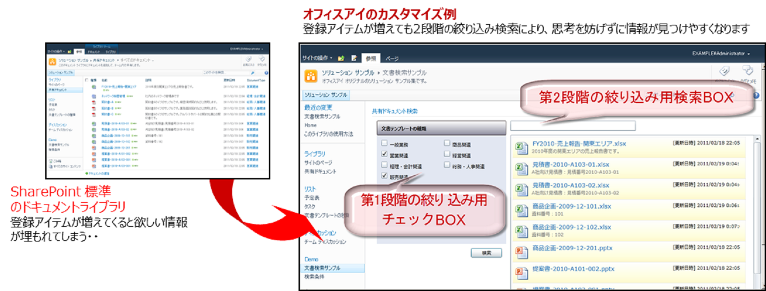Uncheck the 営業関連 checkbox

point(385,154)
